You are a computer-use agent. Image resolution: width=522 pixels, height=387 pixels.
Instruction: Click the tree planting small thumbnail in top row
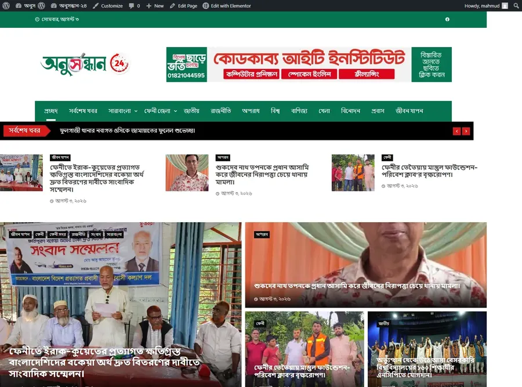click(x=353, y=172)
